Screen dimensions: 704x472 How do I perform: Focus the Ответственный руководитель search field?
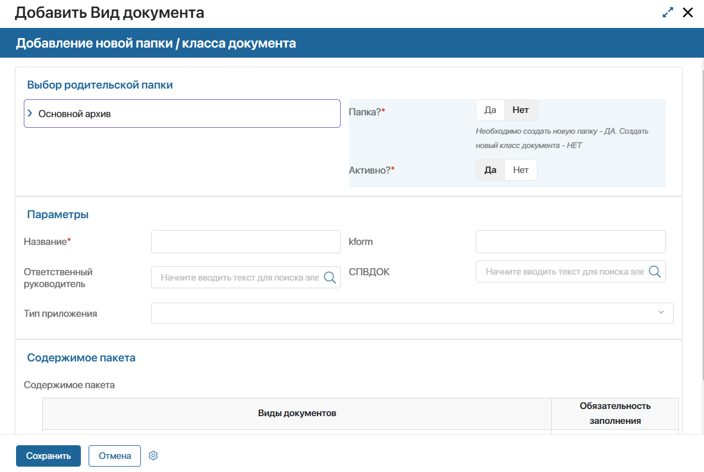coord(239,278)
